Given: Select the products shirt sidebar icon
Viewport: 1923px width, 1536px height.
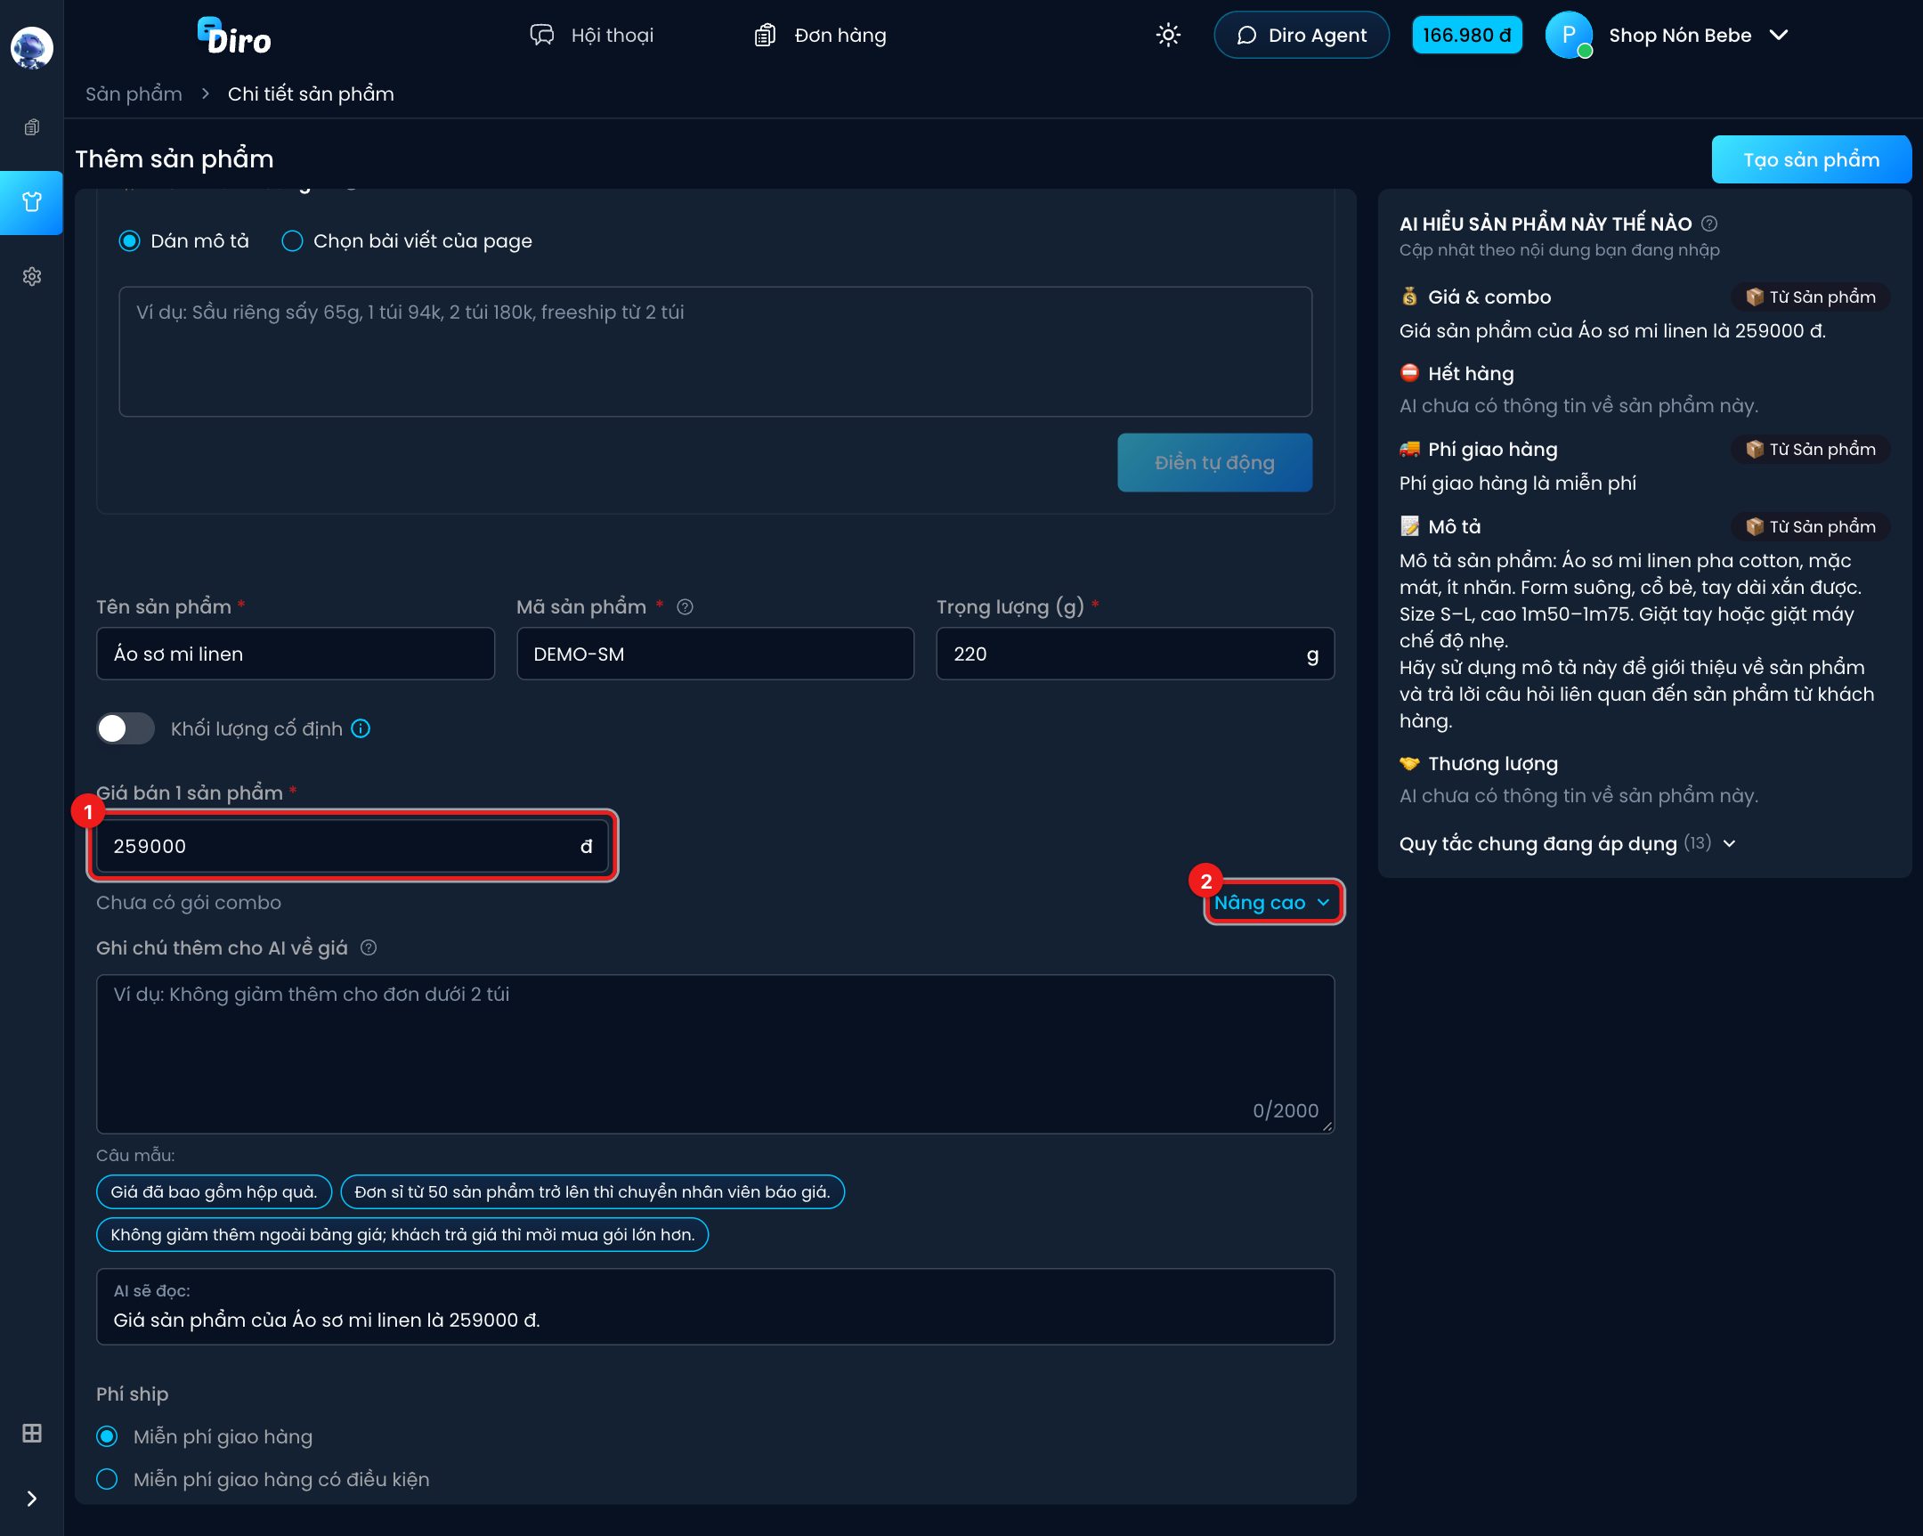Looking at the screenshot, I should point(32,202).
